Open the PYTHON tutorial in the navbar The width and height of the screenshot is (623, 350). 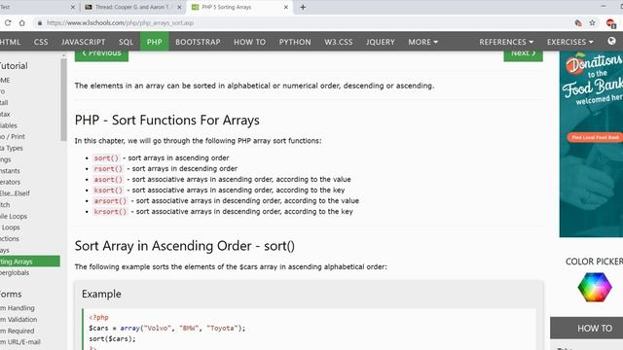coord(295,42)
